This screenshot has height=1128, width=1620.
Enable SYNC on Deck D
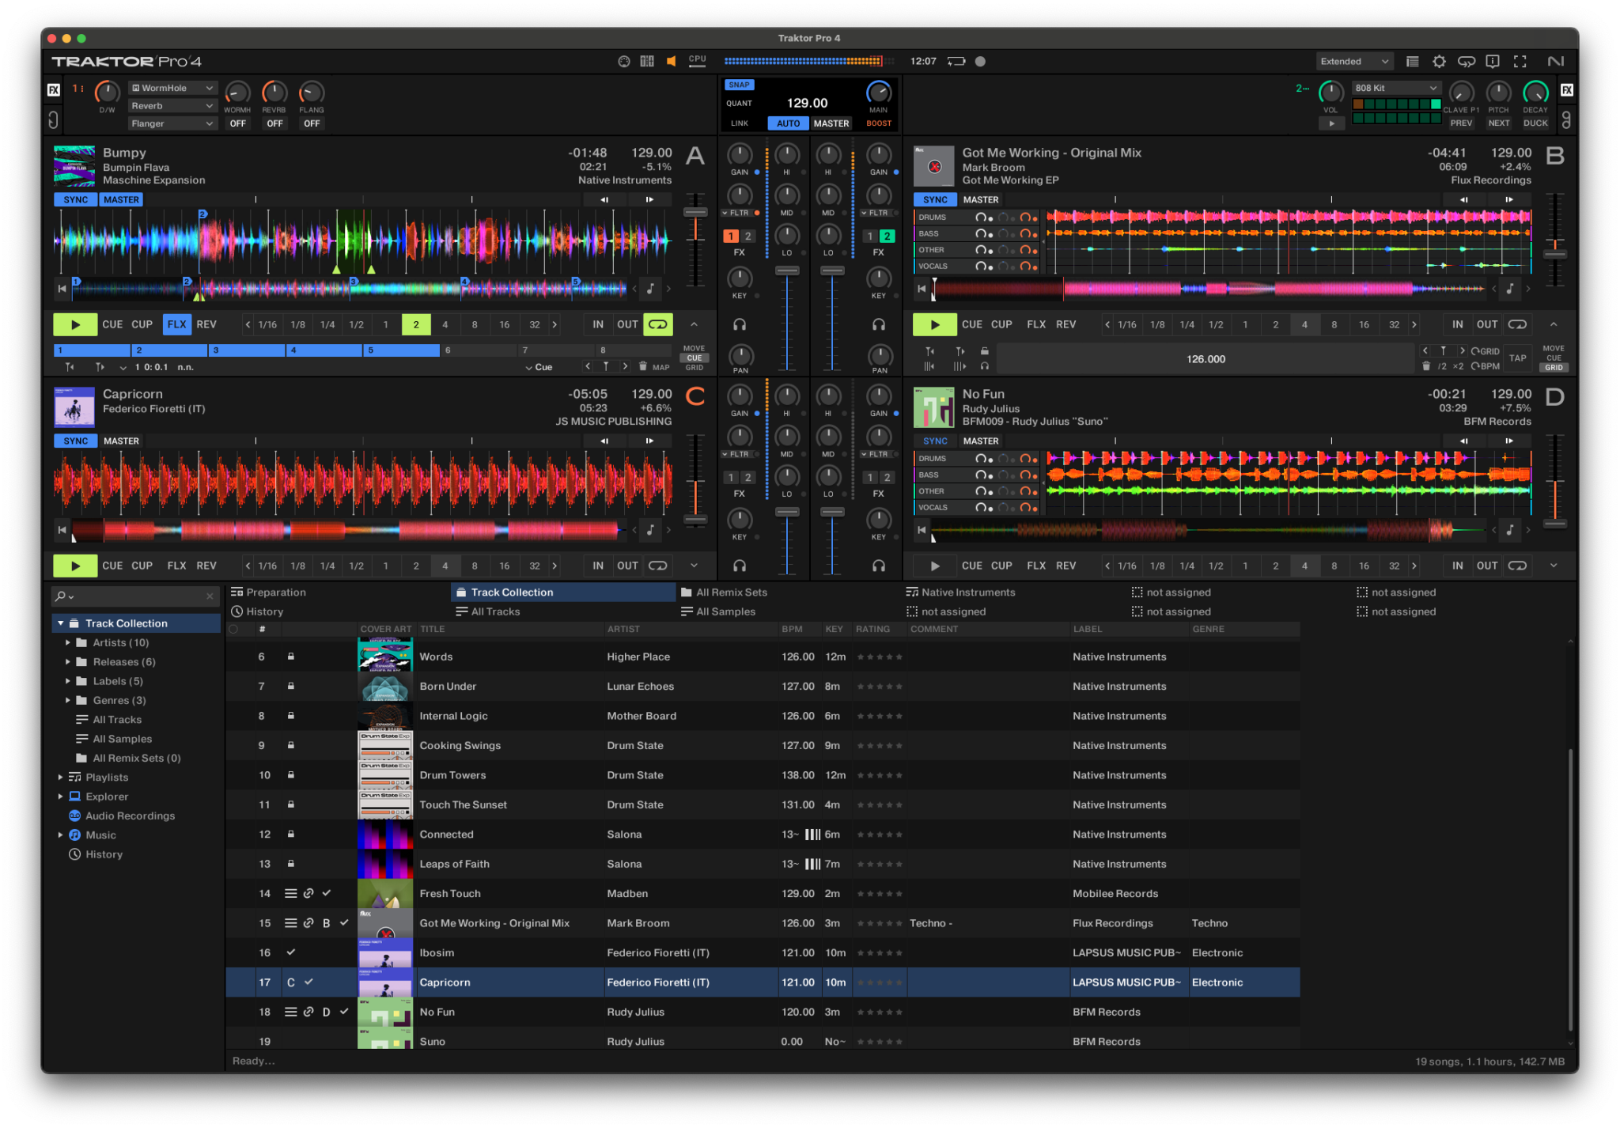pyautogui.click(x=934, y=441)
